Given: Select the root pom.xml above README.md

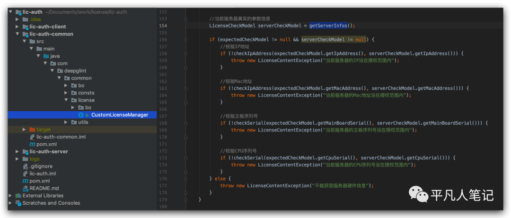Looking at the screenshot, I should (39, 181).
